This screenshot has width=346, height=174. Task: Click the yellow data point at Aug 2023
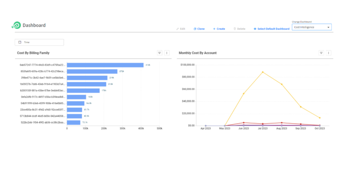(x=282, y=84)
